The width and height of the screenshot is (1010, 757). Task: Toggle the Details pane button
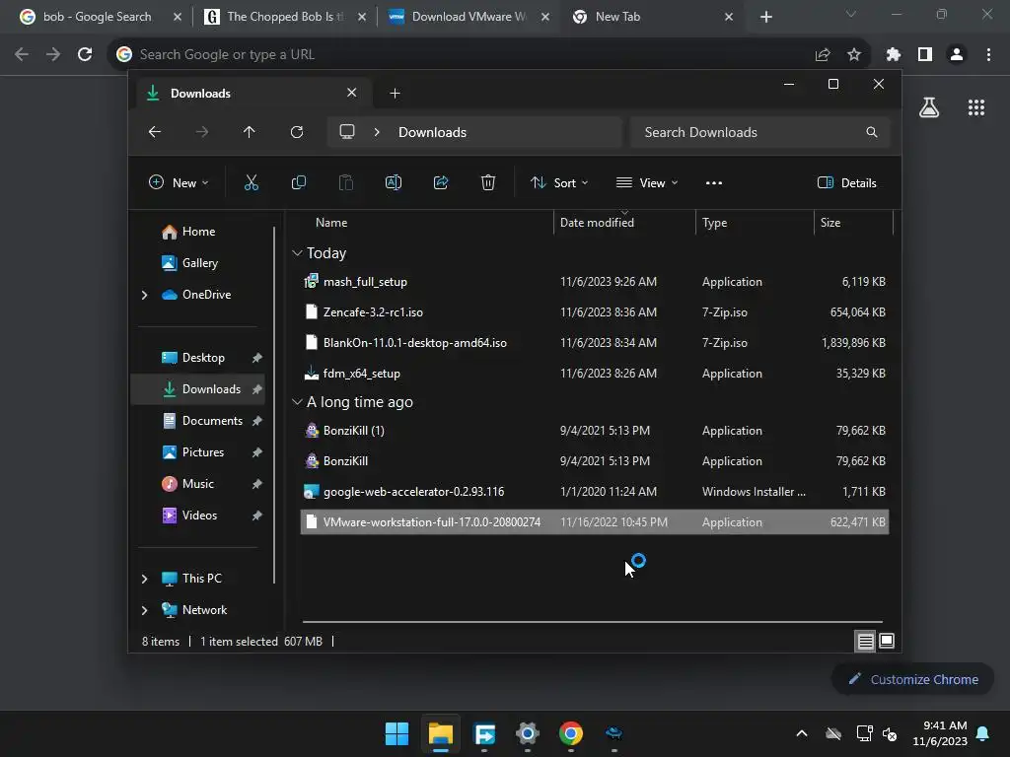(x=846, y=182)
